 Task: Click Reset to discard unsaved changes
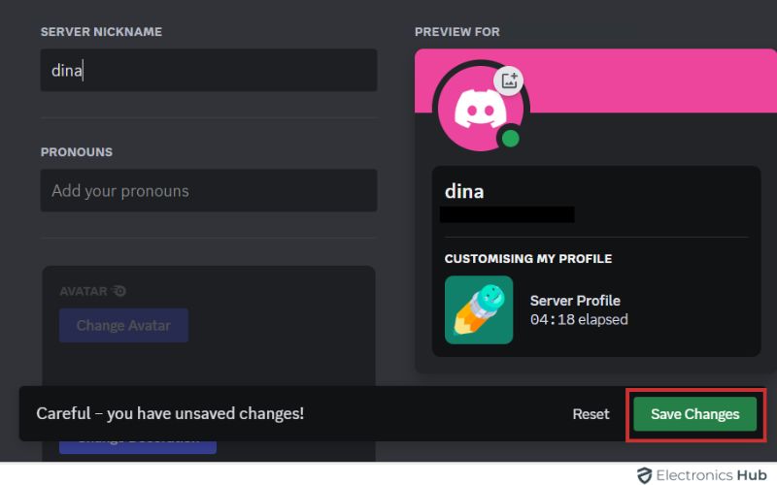(x=591, y=414)
